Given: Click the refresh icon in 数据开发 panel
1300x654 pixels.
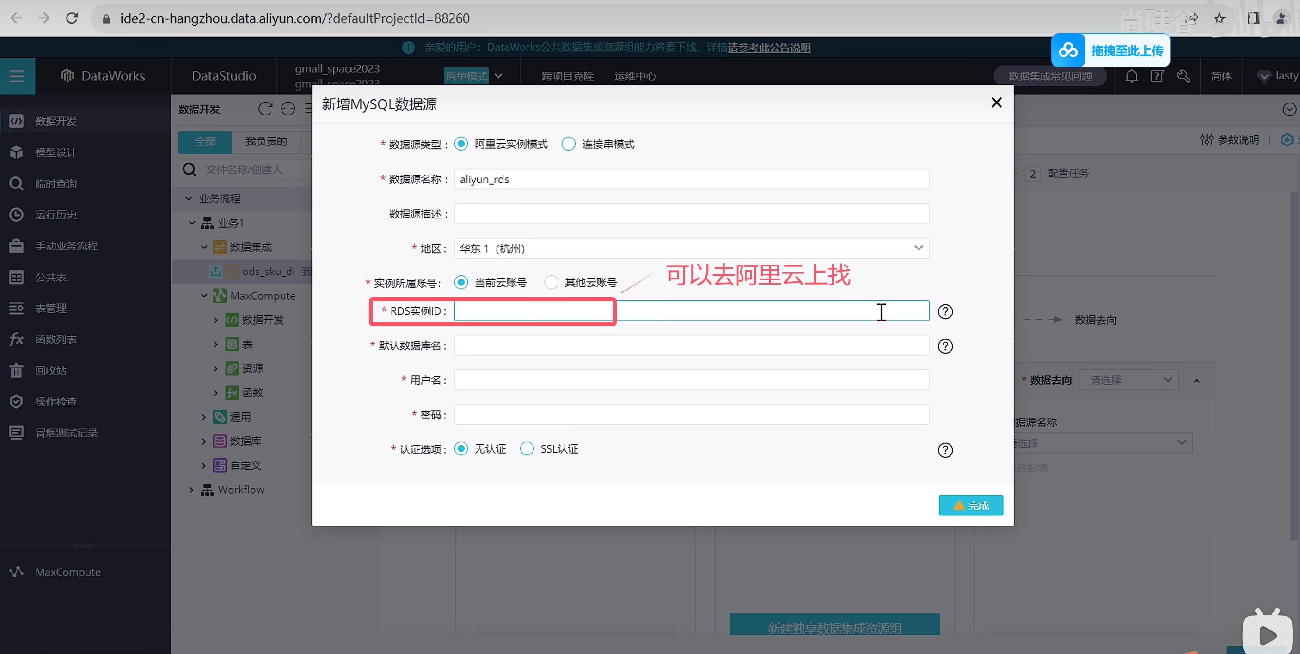Looking at the screenshot, I should (x=265, y=109).
